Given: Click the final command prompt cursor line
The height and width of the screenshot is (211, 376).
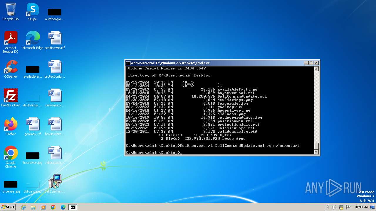Looking at the screenshot, I should point(154,153).
